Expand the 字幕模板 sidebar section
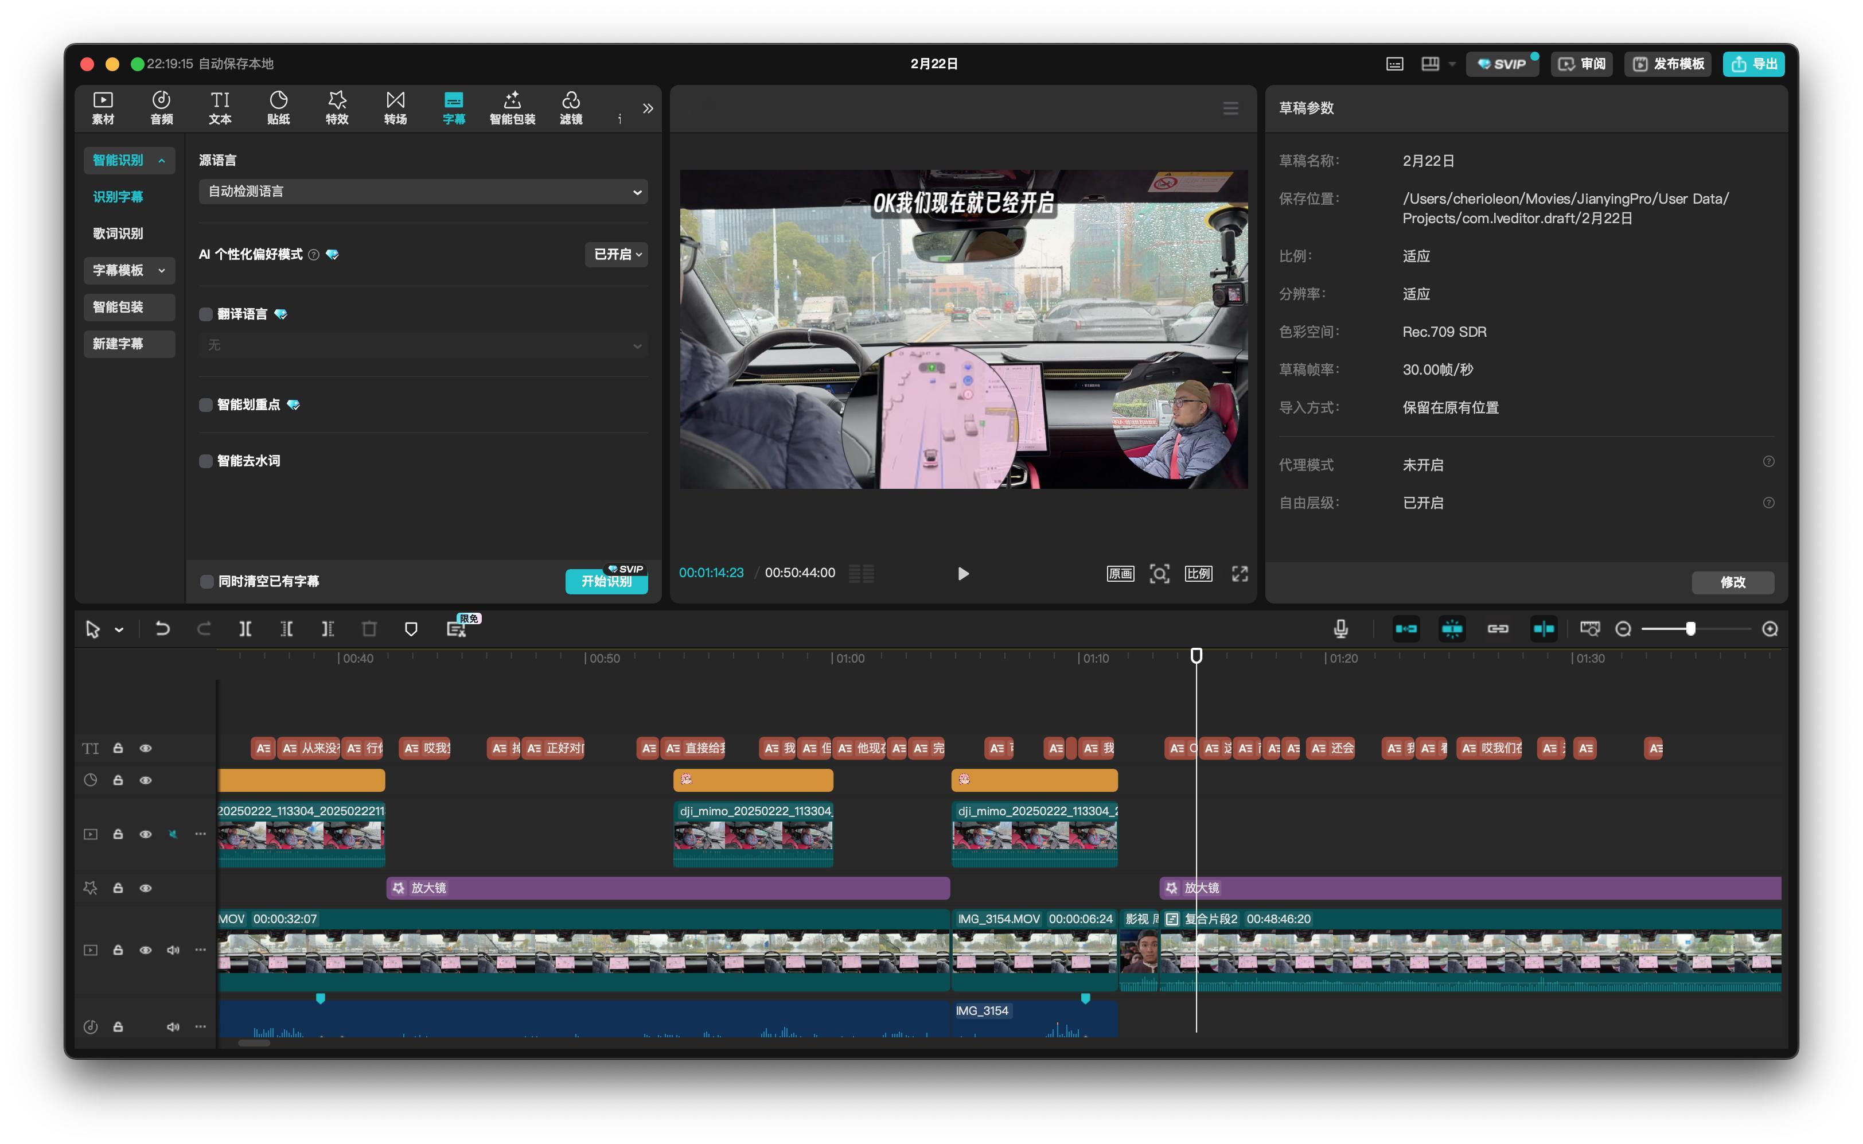This screenshot has width=1863, height=1144. pos(128,270)
